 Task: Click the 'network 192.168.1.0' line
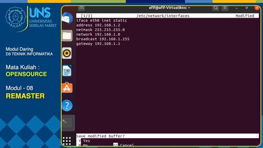[98, 35]
